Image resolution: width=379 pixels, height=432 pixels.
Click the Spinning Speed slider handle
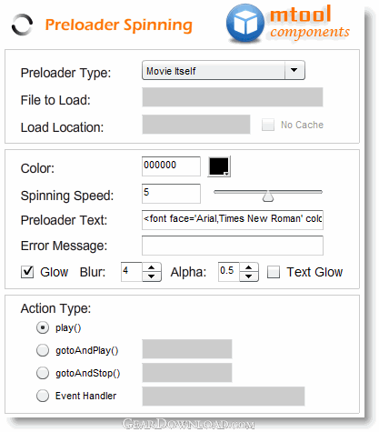[x=268, y=196]
